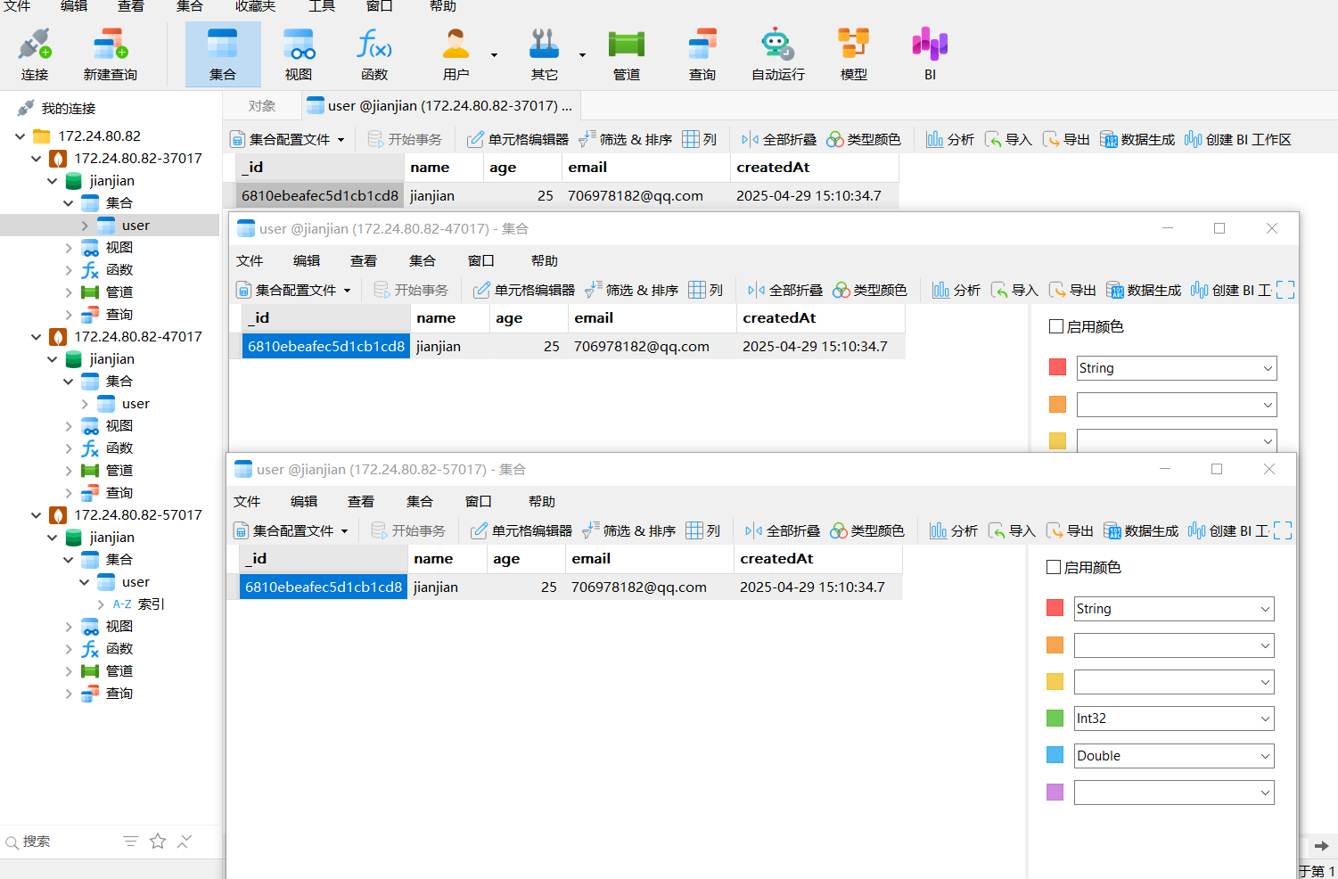Open the 管道 pipeline toolbar icon

(627, 54)
